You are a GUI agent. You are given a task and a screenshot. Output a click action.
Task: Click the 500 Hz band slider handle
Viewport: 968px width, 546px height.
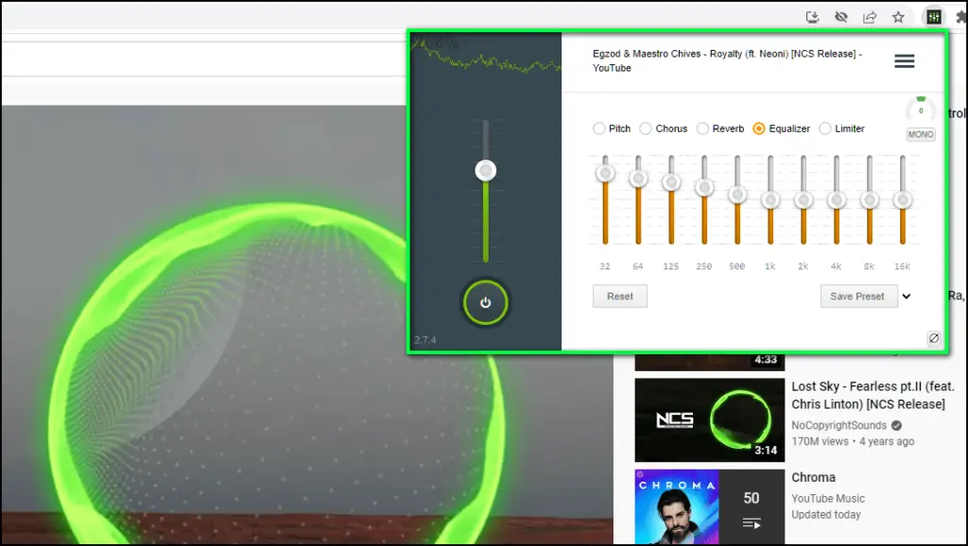pyautogui.click(x=737, y=195)
